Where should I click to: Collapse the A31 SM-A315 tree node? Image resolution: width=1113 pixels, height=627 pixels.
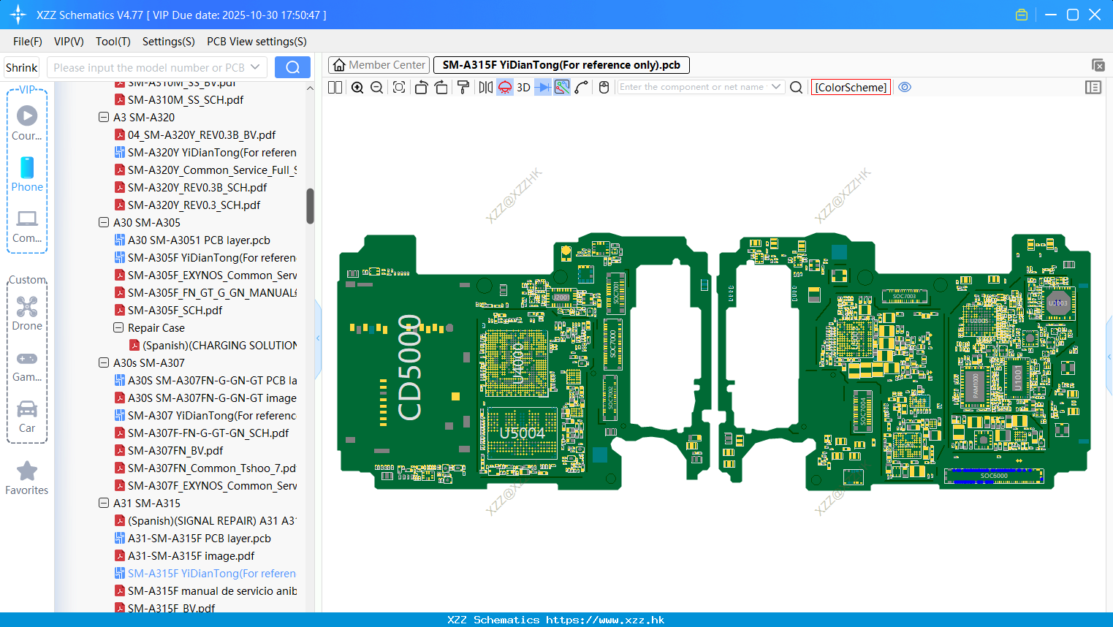104,503
